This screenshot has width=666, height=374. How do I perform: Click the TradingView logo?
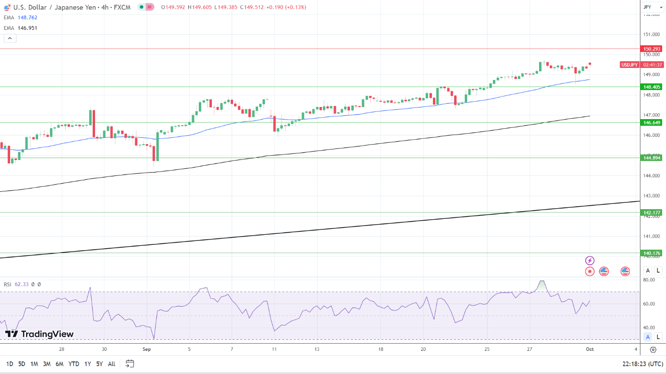point(40,334)
